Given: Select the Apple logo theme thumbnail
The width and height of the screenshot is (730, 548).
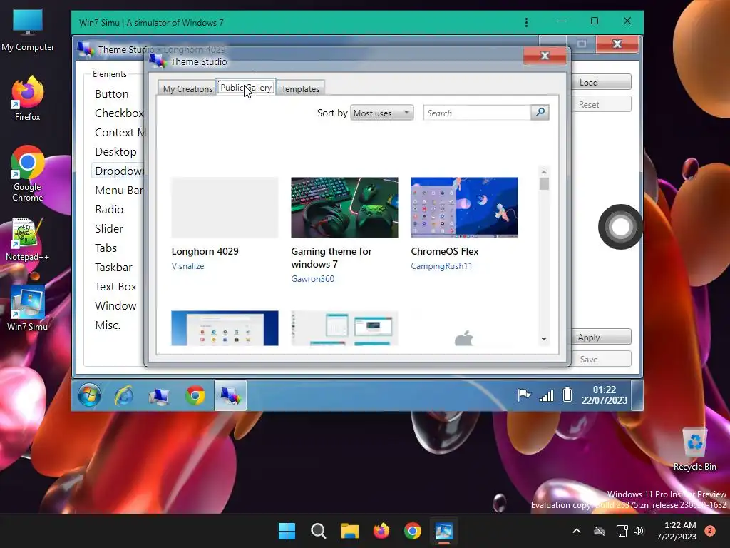Looking at the screenshot, I should [464, 328].
